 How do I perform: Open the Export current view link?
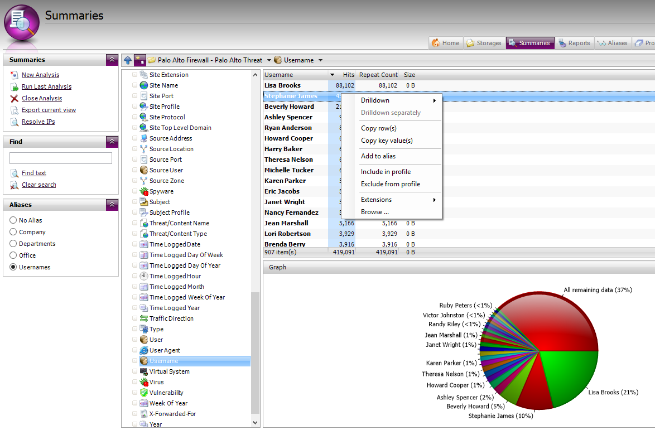49,110
